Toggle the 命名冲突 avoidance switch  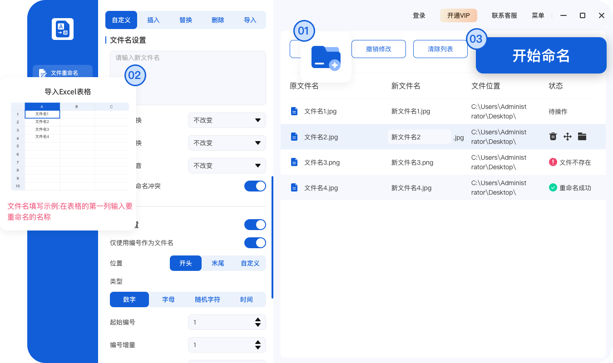[255, 186]
